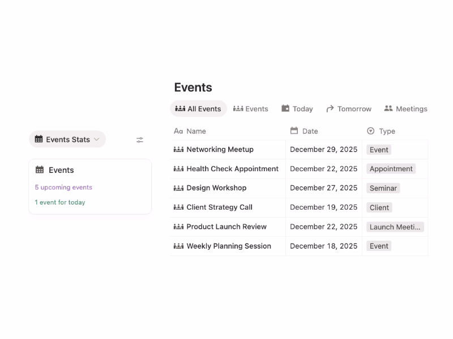The width and height of the screenshot is (453, 339).
Task: Click the people icon beside Networking Meetup
Action: point(177,149)
